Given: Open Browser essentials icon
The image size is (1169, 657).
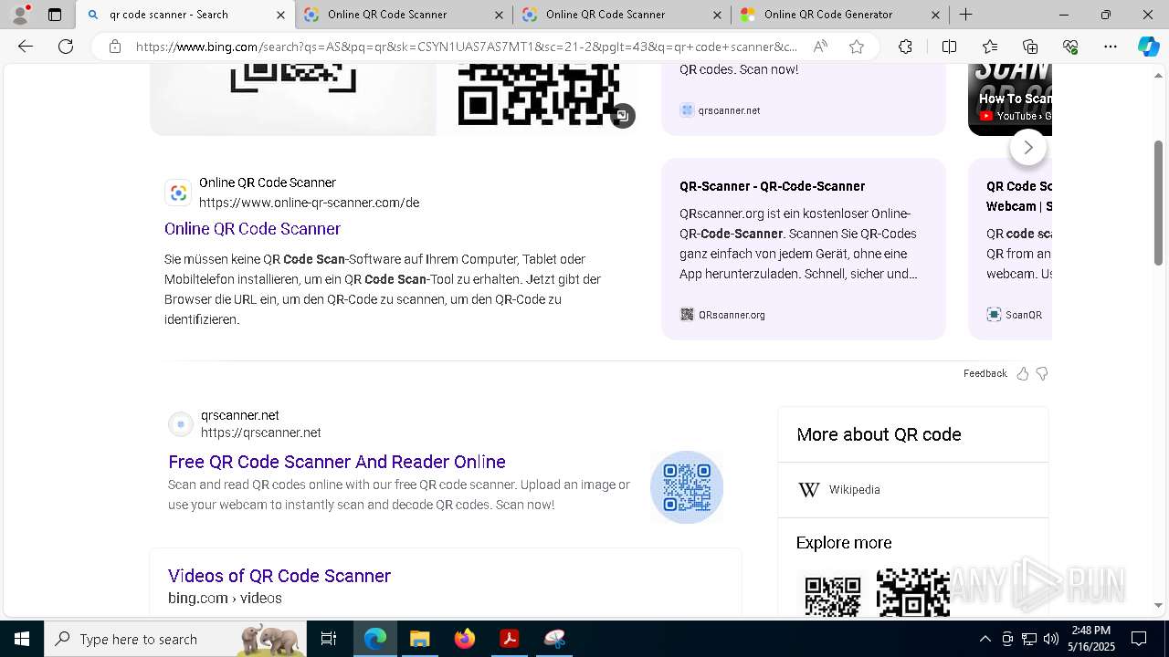Looking at the screenshot, I should point(1070,47).
